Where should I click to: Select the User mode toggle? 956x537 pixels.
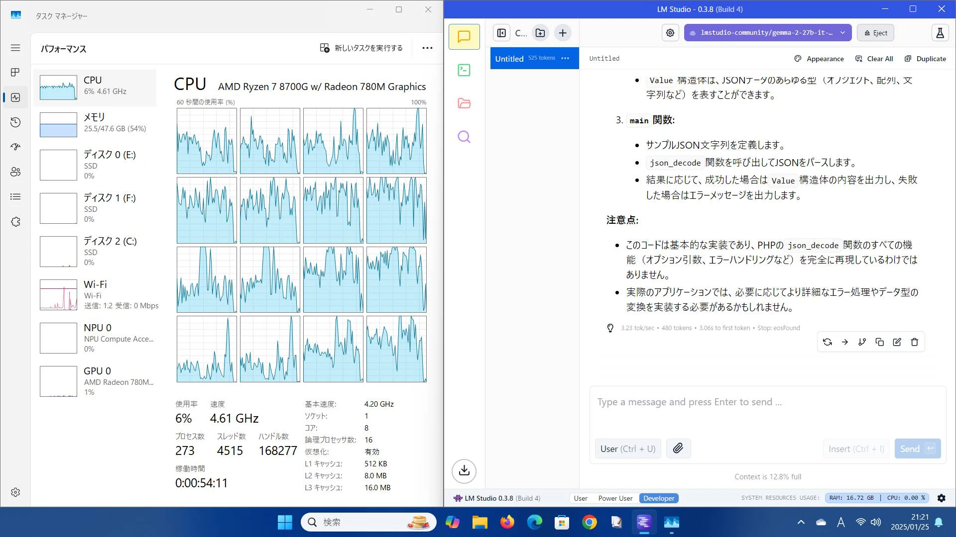point(581,498)
